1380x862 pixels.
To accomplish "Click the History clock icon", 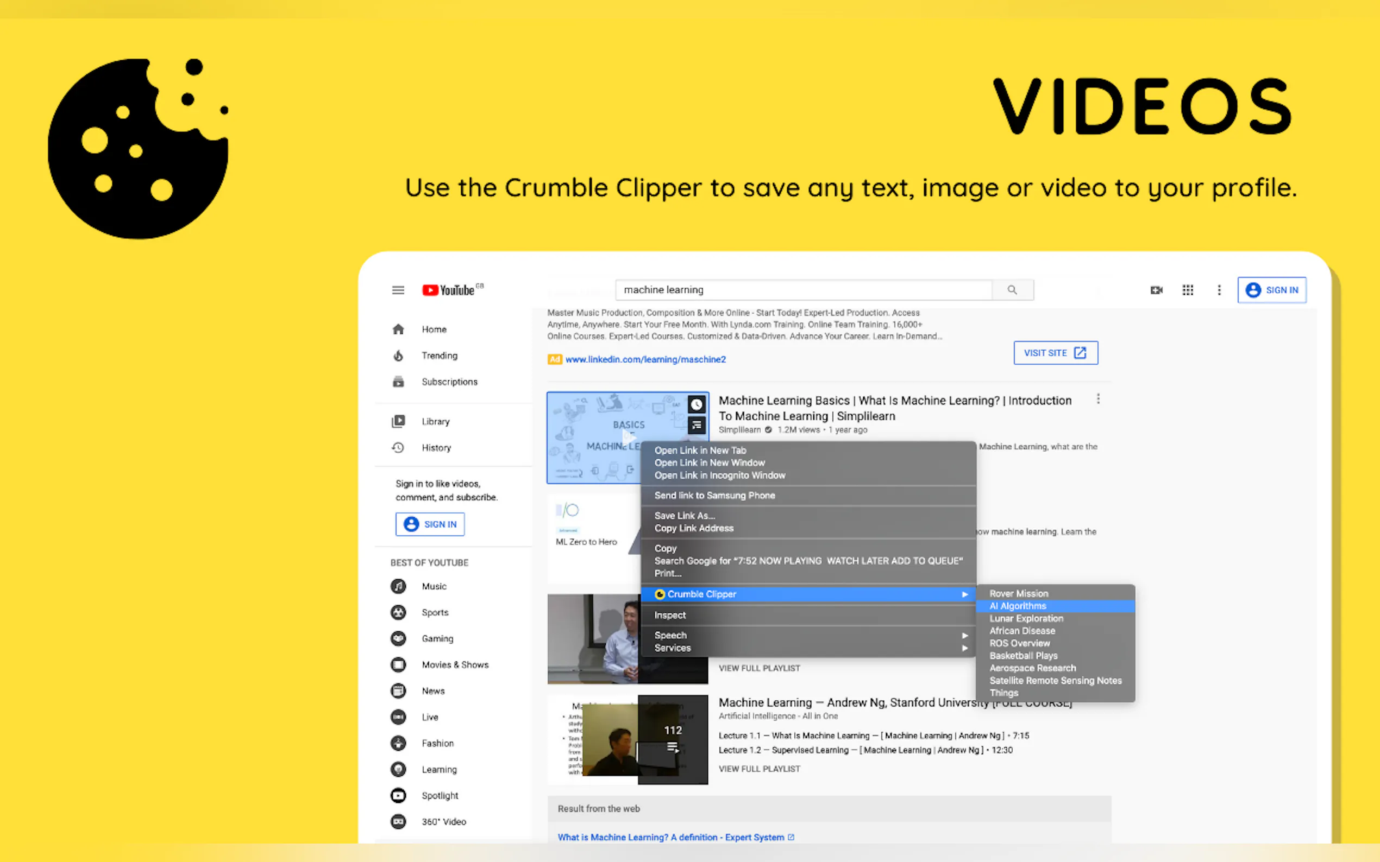I will (x=398, y=447).
